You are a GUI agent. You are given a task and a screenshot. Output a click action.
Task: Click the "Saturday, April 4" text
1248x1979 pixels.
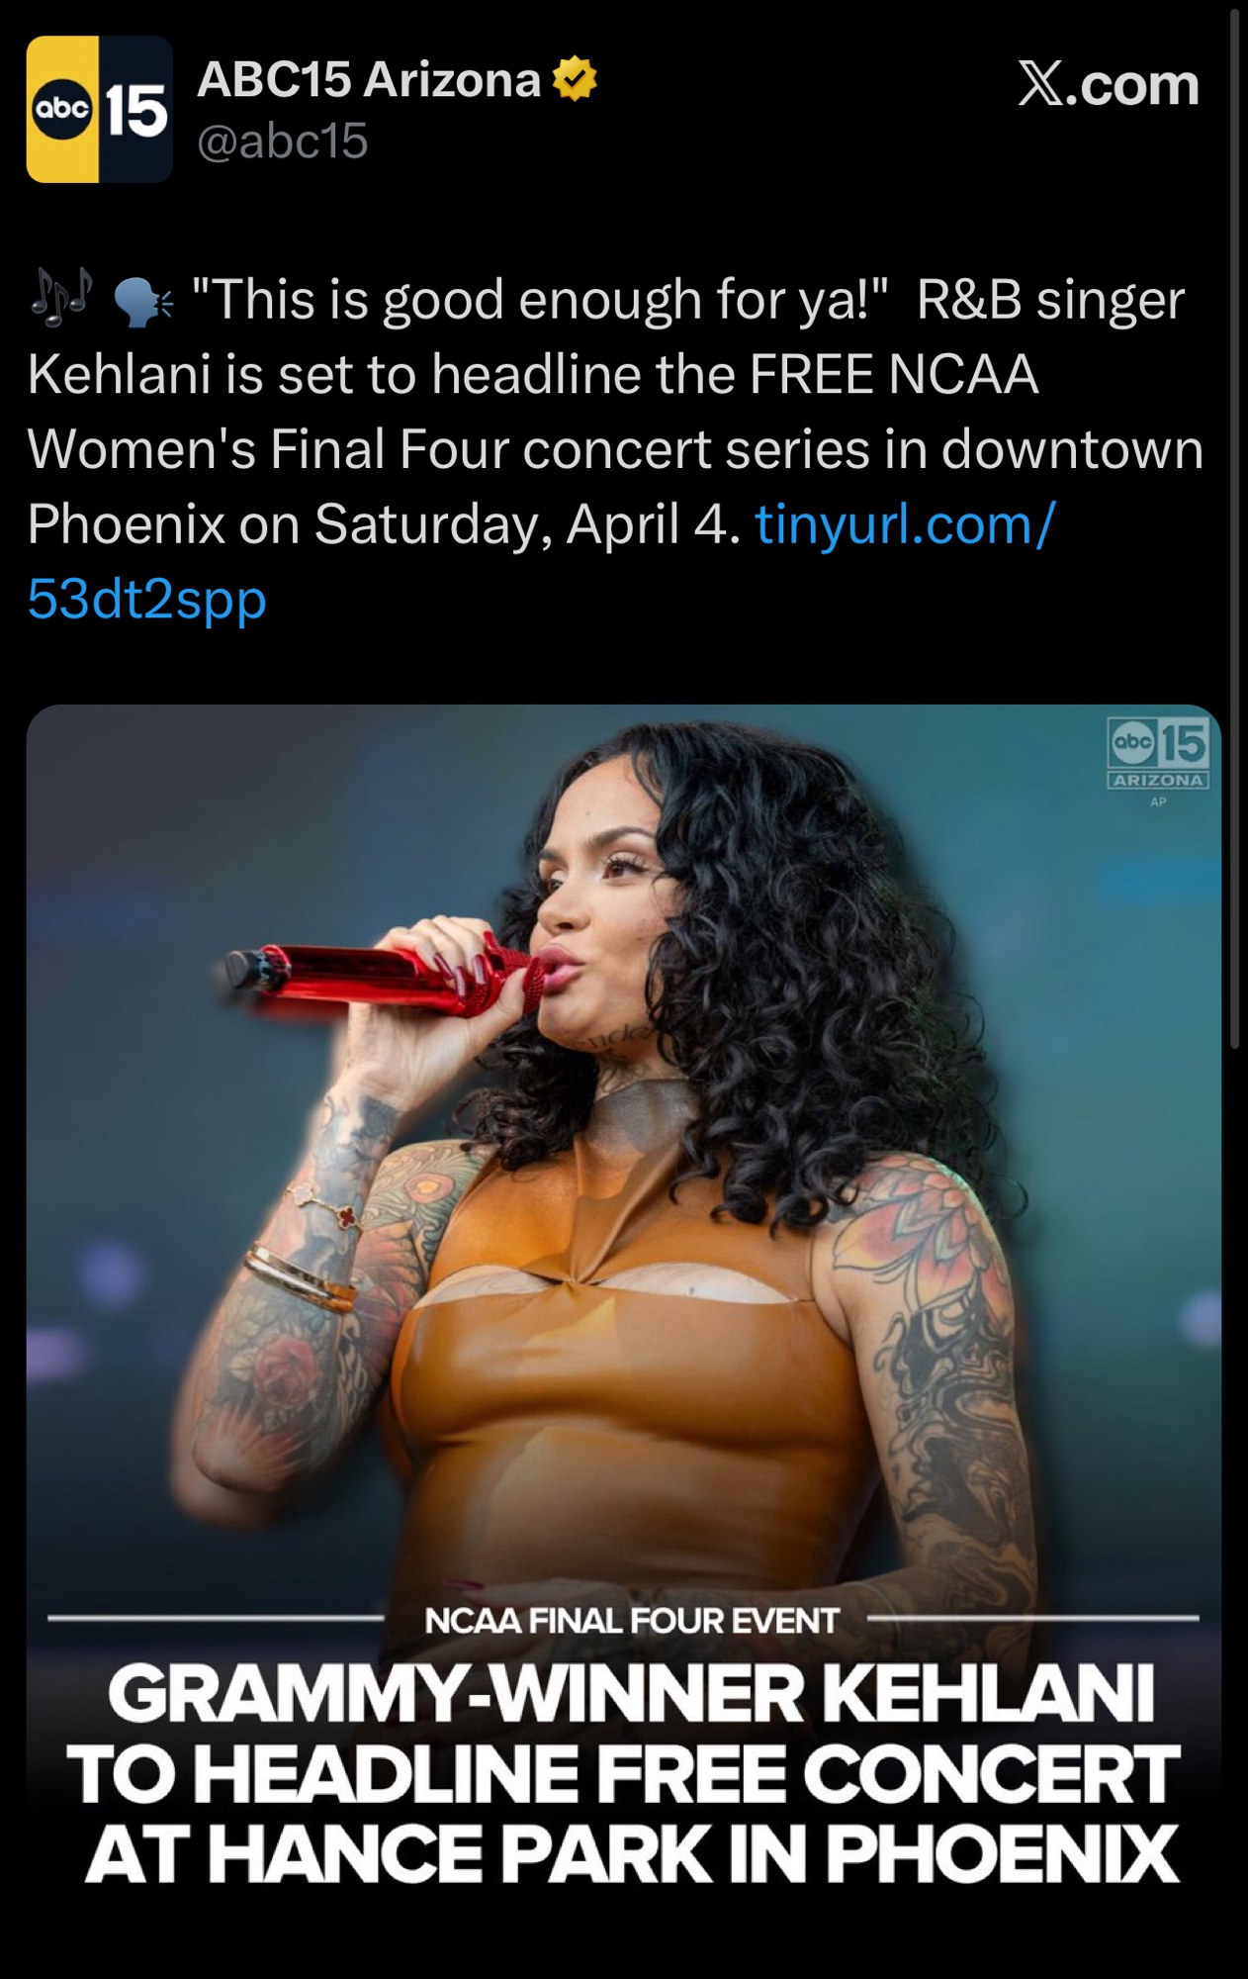pyautogui.click(x=526, y=524)
